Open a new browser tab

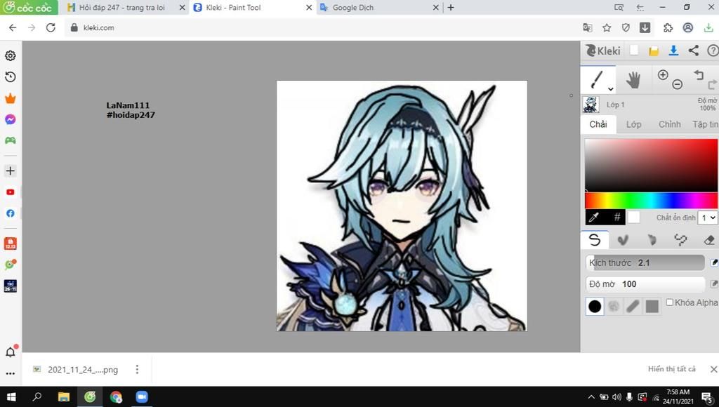(451, 8)
